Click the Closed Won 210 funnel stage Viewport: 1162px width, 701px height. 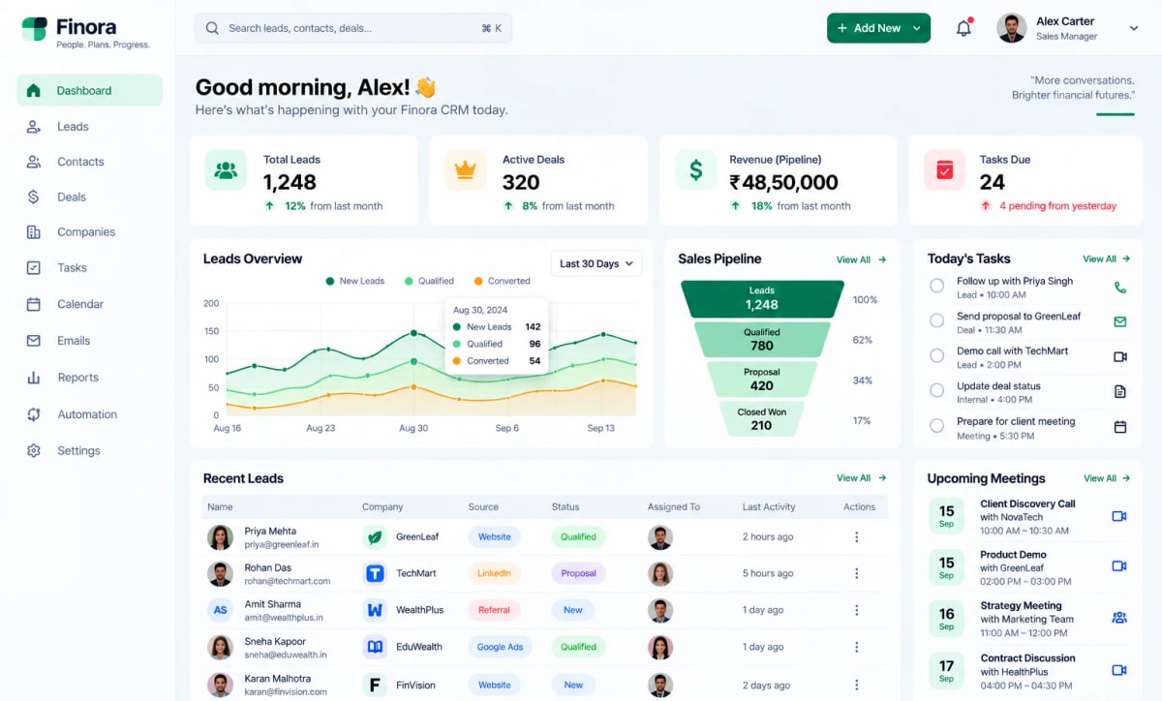click(762, 419)
